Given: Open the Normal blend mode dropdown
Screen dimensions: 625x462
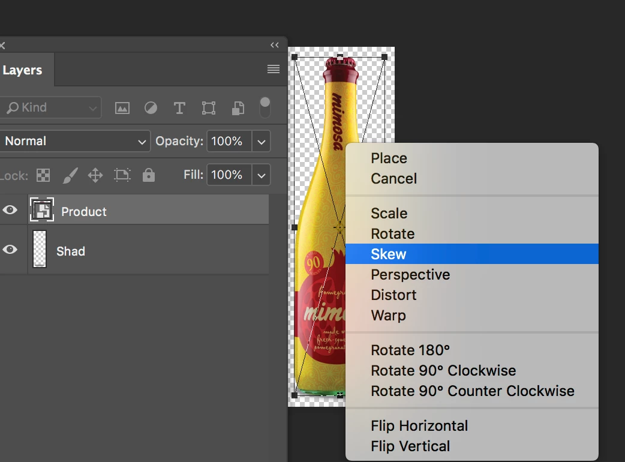Looking at the screenshot, I should 75,141.
